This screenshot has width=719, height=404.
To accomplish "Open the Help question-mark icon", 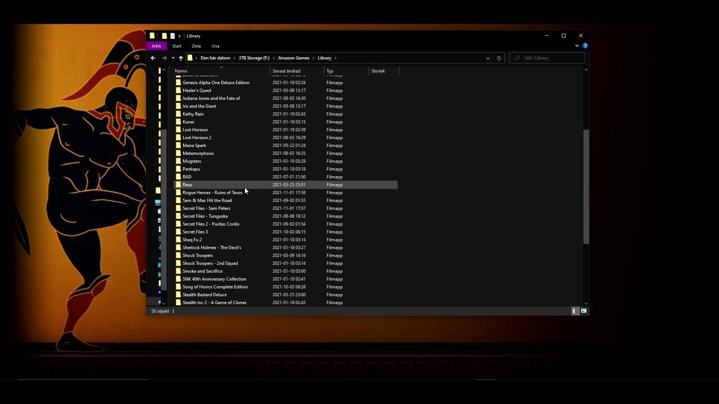I will [x=585, y=46].
